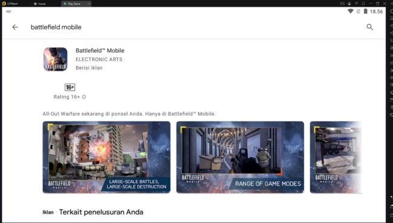Tap the search magnifier icon

(369, 27)
